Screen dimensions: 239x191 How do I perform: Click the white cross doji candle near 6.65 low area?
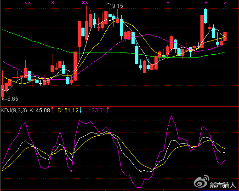click(40, 84)
